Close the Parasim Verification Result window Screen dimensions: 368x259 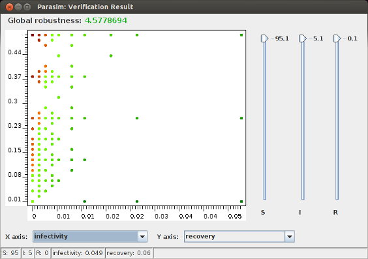pos(9,7)
